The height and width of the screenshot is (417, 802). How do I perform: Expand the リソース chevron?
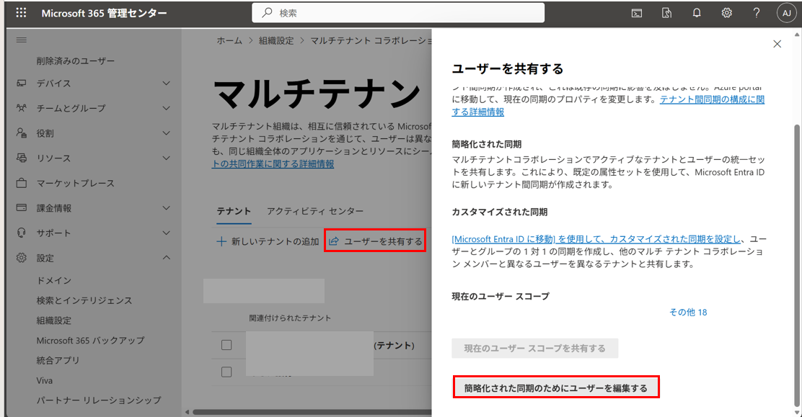point(166,158)
